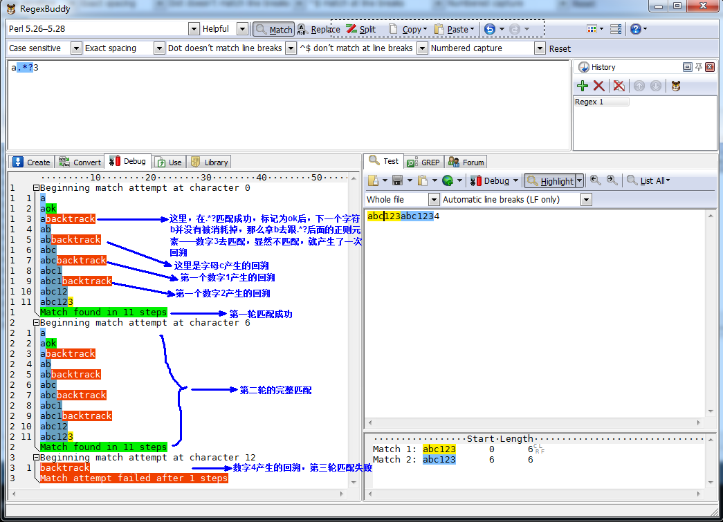
Task: Click the find previous match magnifier icon
Action: (595, 180)
